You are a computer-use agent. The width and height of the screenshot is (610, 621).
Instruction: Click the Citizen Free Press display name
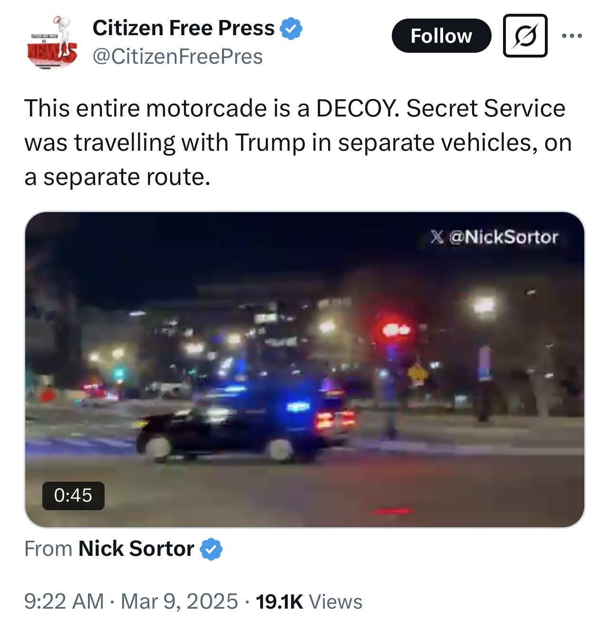tap(184, 28)
